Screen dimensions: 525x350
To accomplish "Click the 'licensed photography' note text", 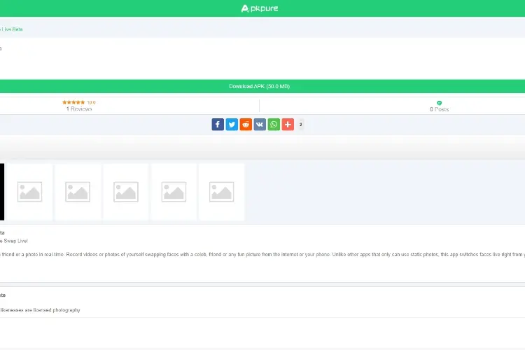I will tap(40, 310).
